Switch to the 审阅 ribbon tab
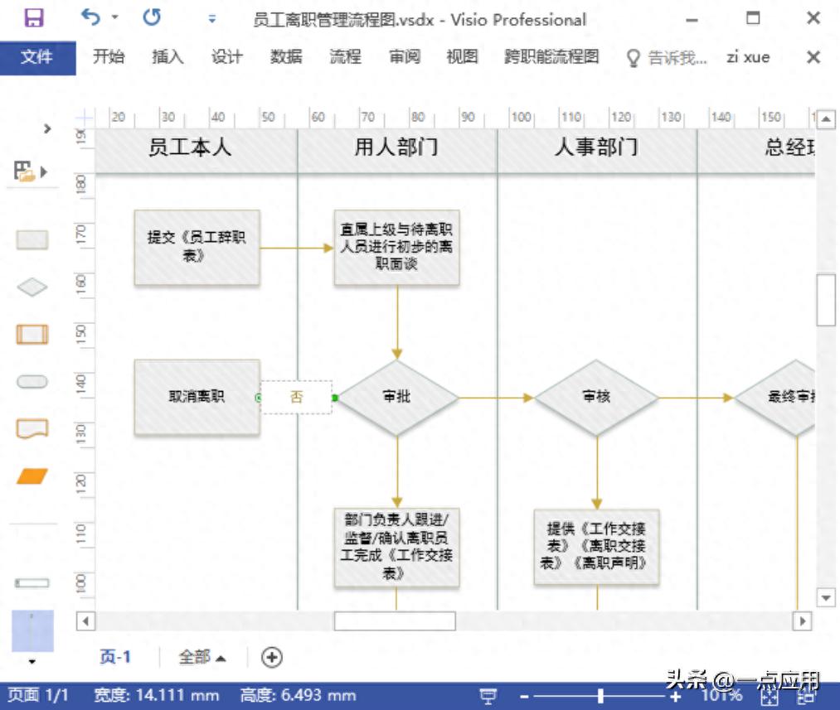Viewport: 840px width, 710px height. point(405,57)
